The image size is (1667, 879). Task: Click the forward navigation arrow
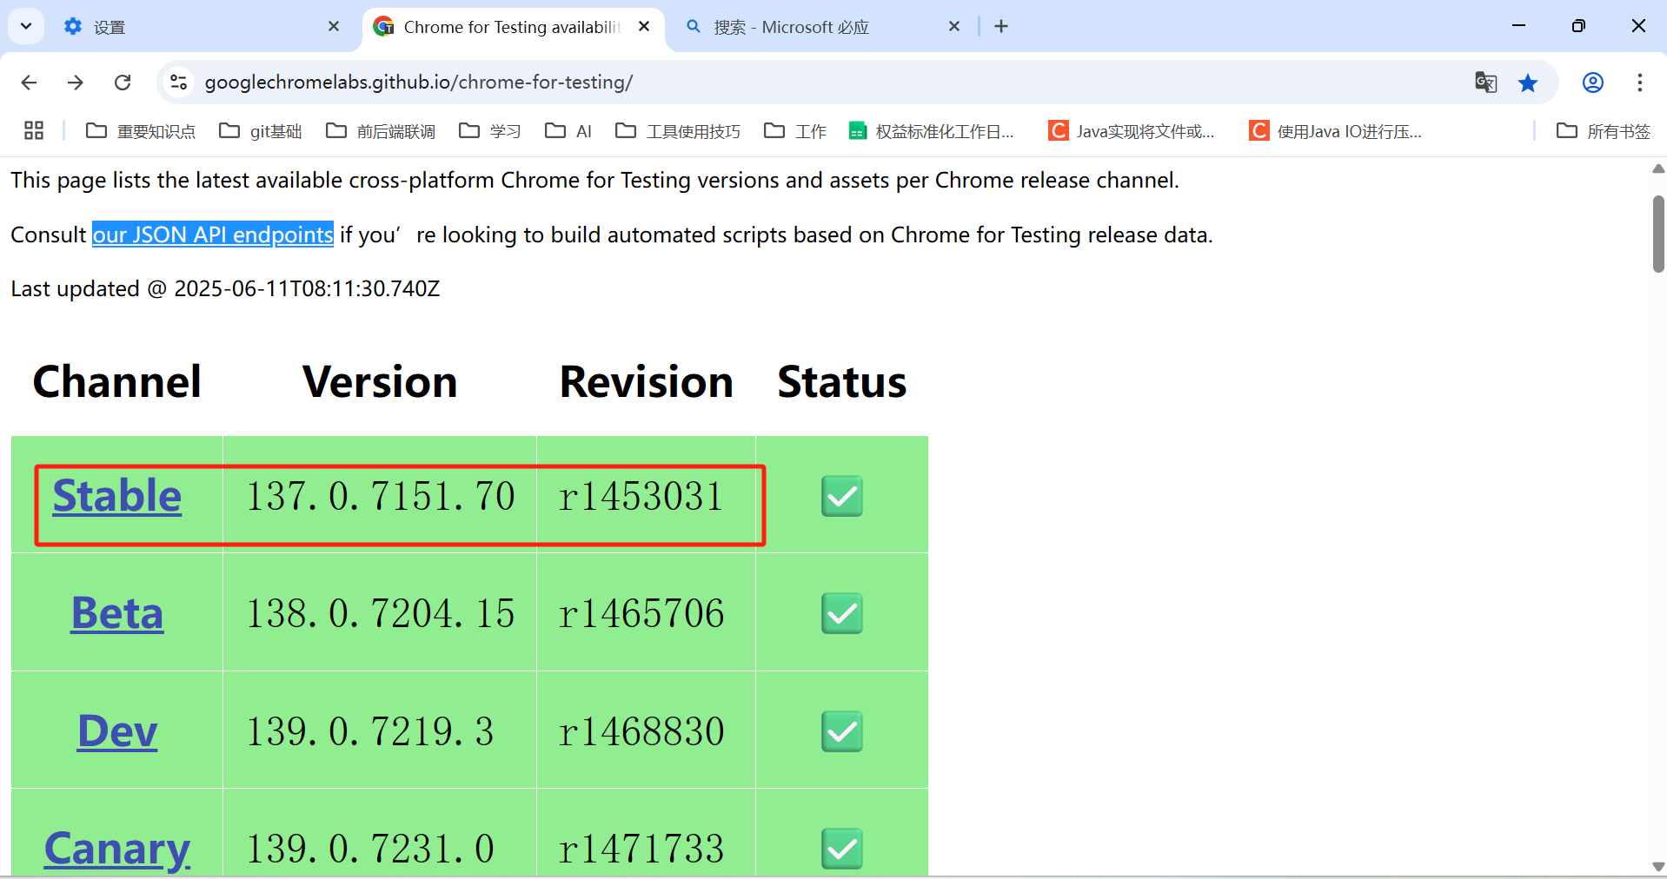click(76, 82)
